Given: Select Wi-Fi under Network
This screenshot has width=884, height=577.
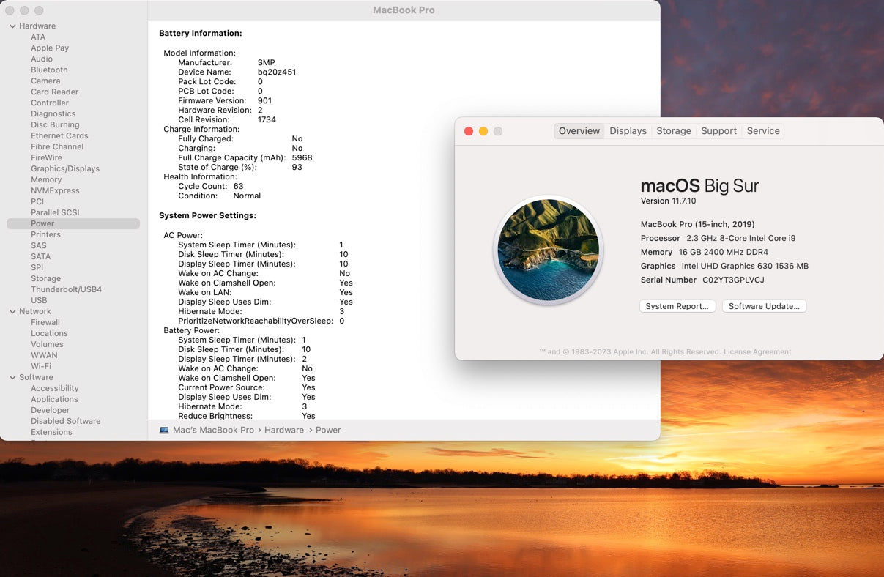Looking at the screenshot, I should [41, 367].
